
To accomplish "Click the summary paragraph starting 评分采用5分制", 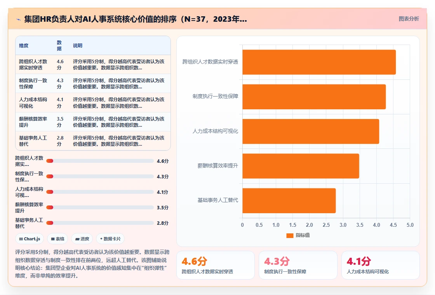I will [92, 264].
